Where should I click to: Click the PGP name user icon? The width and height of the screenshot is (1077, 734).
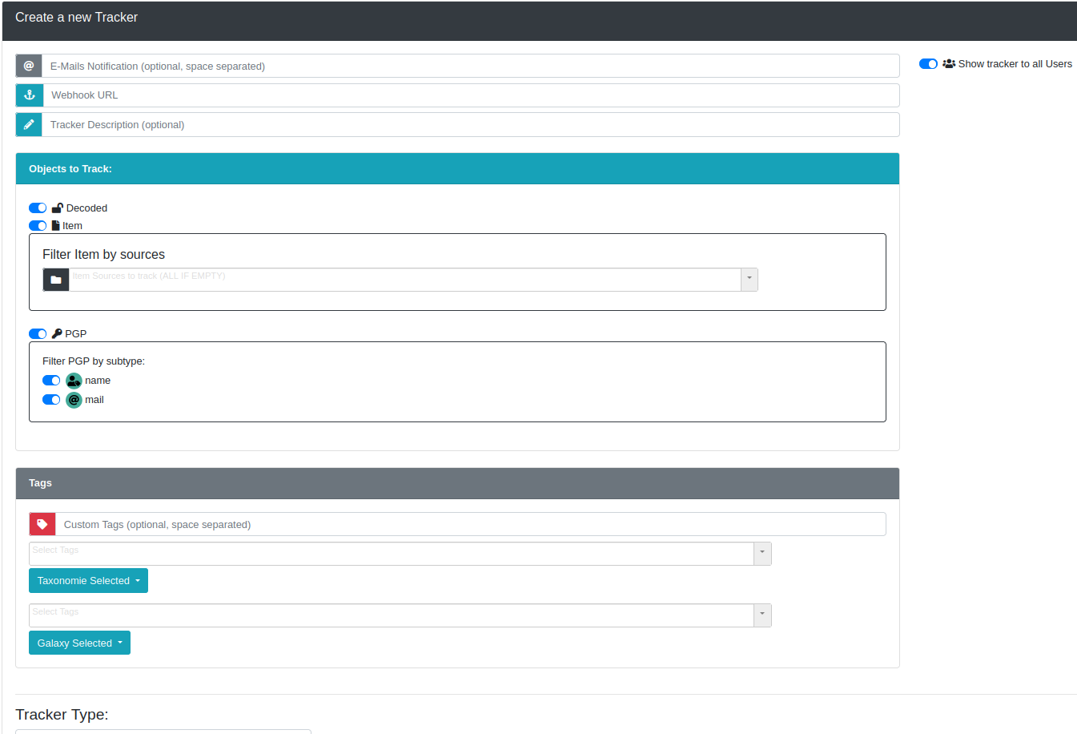click(x=74, y=381)
